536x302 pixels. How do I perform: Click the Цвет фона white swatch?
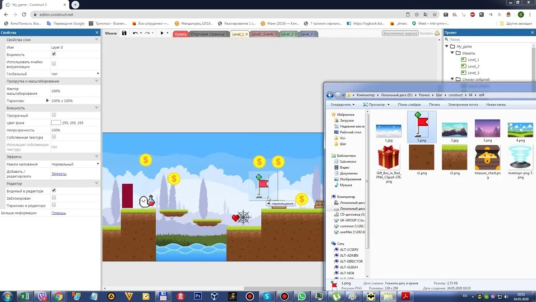pos(56,123)
